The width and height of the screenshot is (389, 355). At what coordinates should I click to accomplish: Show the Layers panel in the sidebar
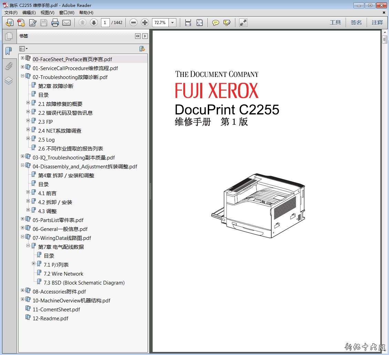(x=9, y=81)
